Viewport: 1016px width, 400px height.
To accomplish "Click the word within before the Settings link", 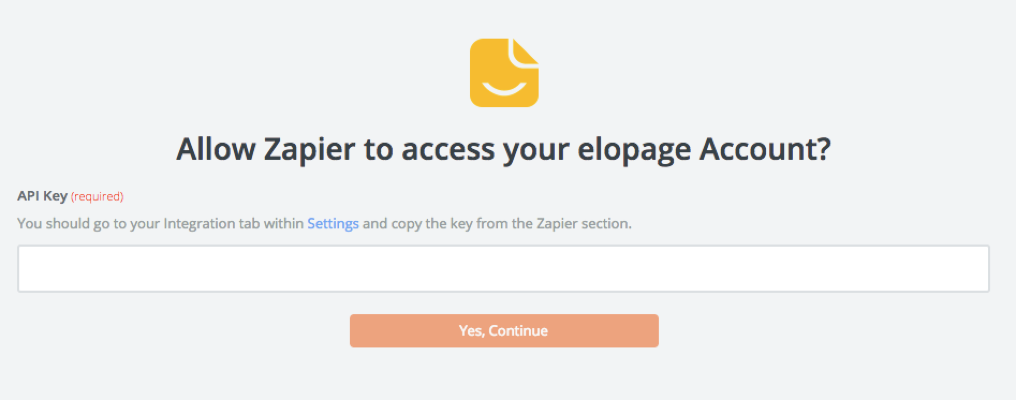I will (x=283, y=224).
